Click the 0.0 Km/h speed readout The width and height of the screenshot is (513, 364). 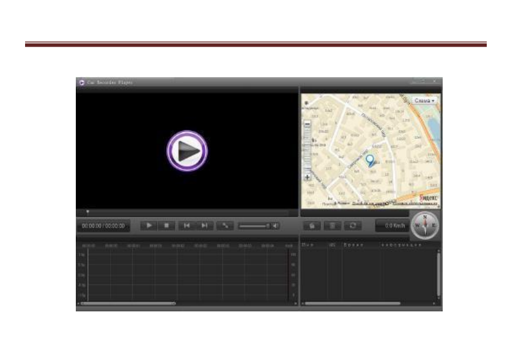[x=393, y=226]
